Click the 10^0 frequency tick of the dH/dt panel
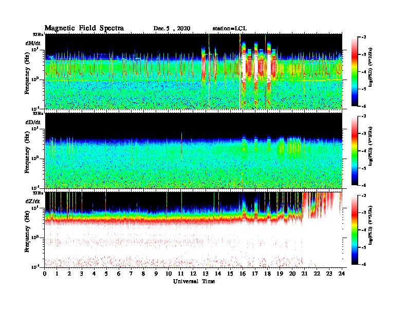 [35, 79]
